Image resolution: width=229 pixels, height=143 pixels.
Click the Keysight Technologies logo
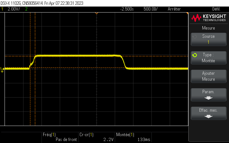209,18
